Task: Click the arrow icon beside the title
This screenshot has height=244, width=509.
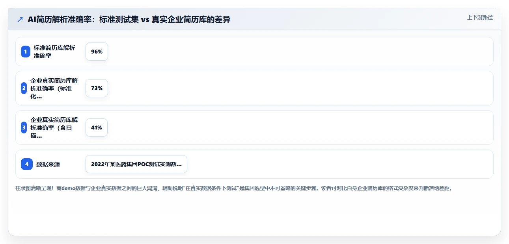Action: 20,20
